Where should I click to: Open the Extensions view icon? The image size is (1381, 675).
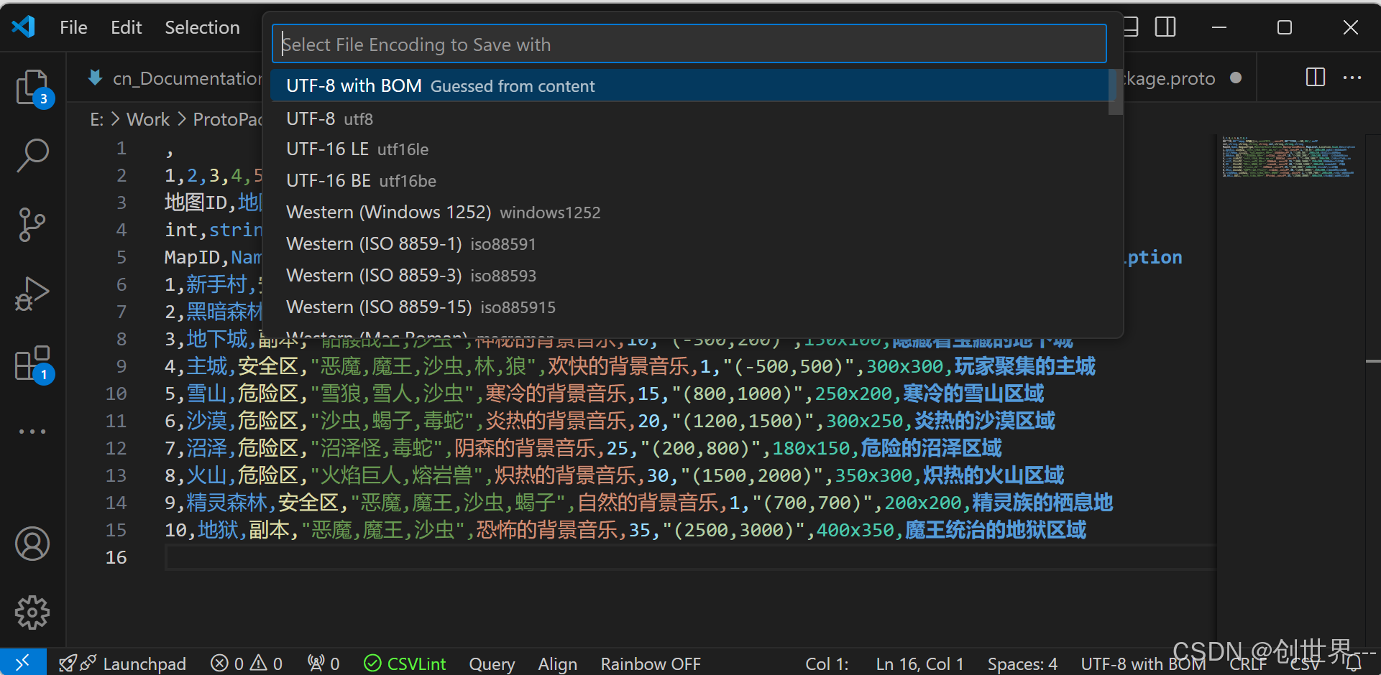coord(32,363)
